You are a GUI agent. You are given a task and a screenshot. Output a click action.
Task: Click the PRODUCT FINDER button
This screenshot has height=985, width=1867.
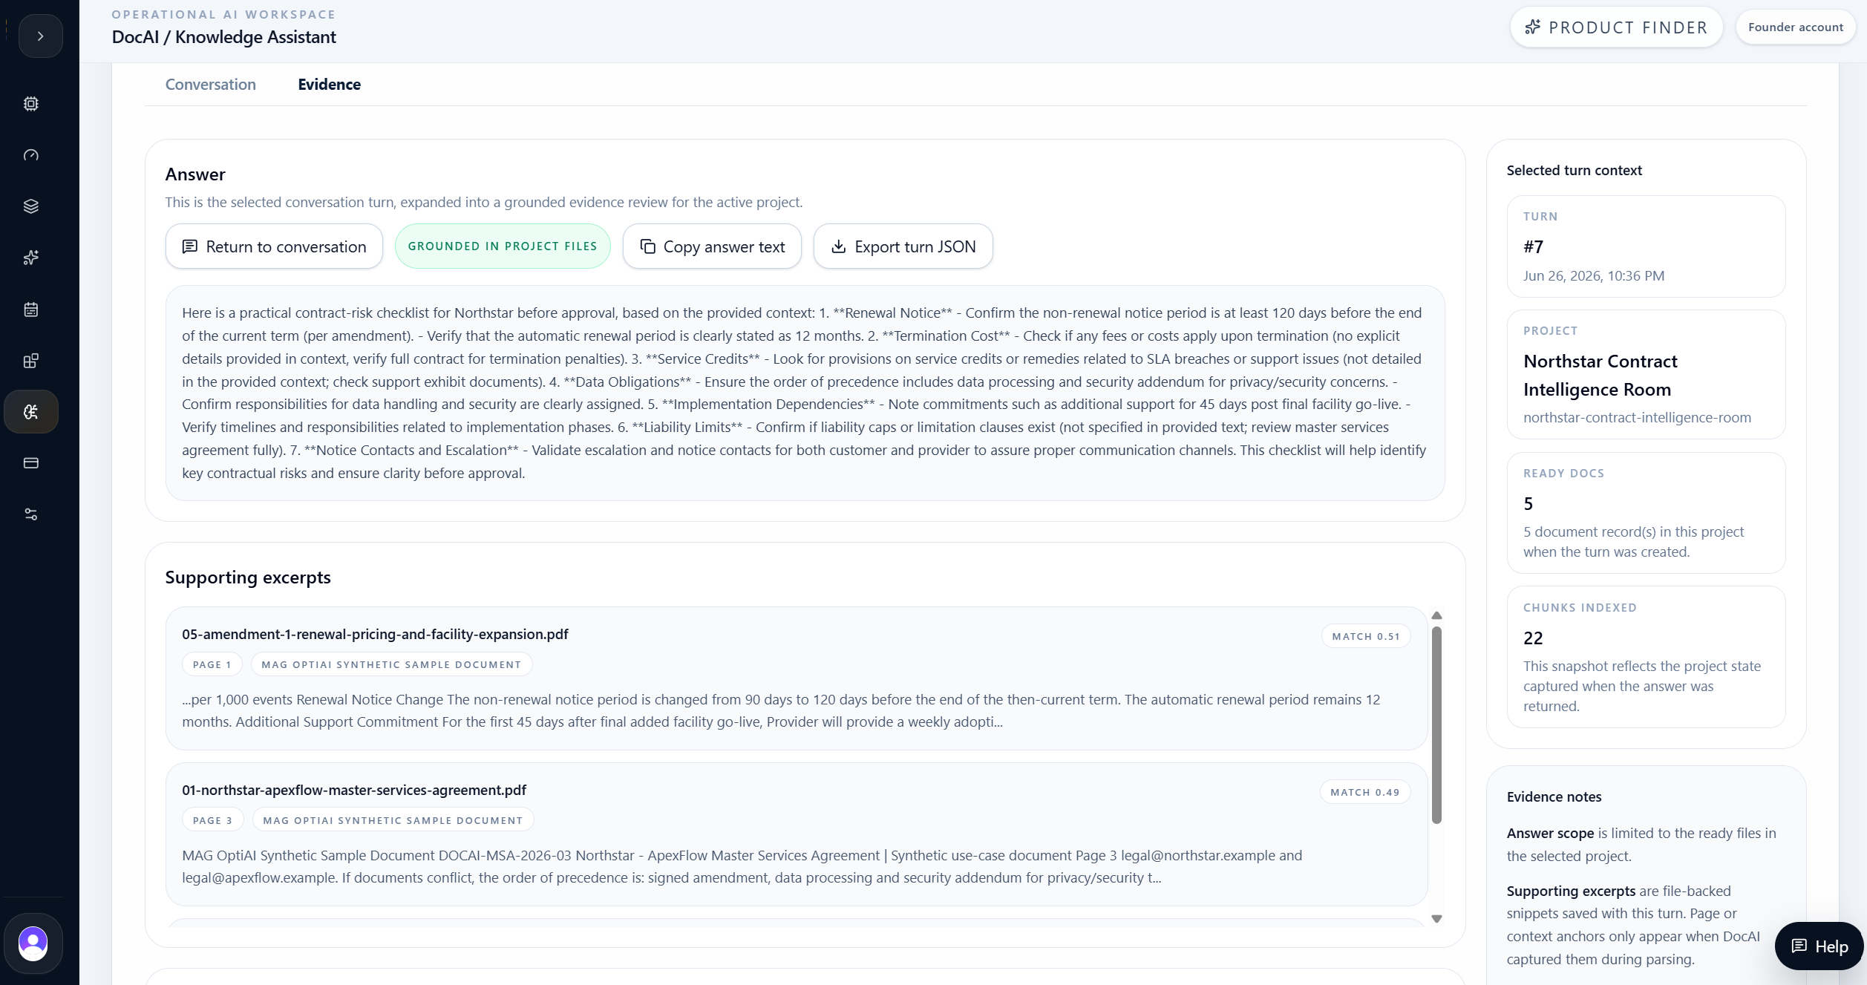click(x=1616, y=27)
